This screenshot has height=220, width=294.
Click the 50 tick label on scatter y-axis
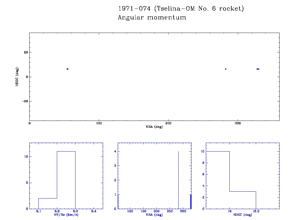(x=26, y=52)
